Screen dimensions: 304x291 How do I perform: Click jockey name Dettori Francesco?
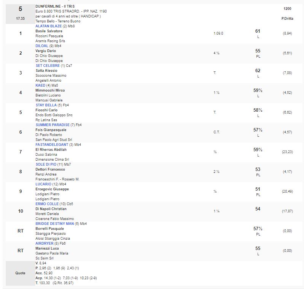click(50, 169)
